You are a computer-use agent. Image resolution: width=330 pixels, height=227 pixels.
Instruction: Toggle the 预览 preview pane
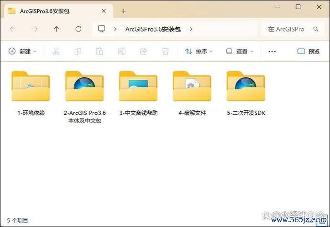(308, 51)
